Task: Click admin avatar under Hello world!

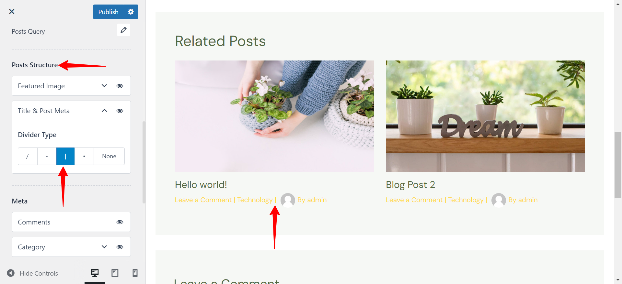Action: 288,200
